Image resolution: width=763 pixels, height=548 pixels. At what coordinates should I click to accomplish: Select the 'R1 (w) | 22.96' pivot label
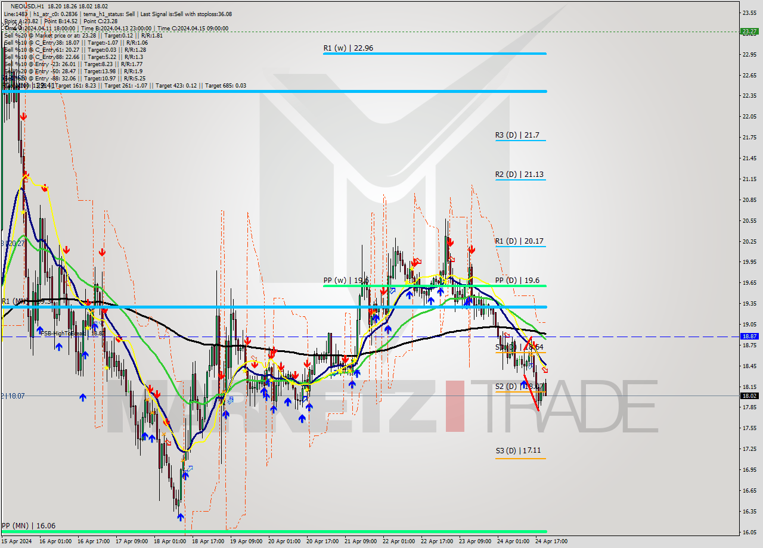point(348,48)
